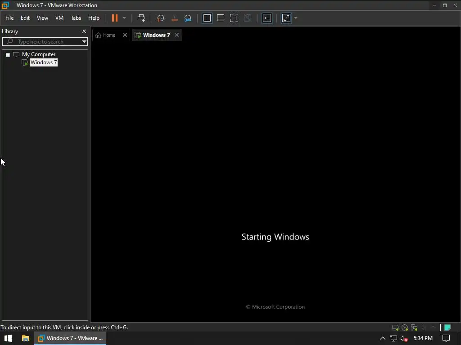Close the Home tab
Viewport: 461px width, 345px height.
coord(125,35)
